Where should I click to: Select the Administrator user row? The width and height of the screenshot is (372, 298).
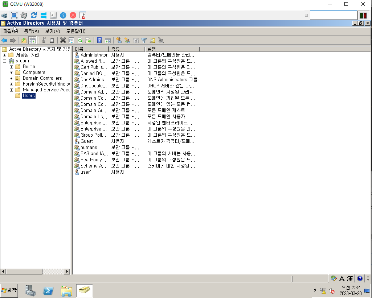(94, 55)
